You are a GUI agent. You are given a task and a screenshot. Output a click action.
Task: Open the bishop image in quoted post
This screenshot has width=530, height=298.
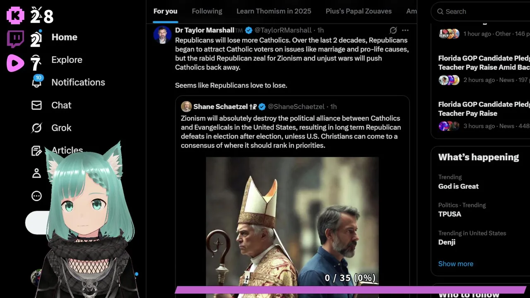[x=292, y=227]
